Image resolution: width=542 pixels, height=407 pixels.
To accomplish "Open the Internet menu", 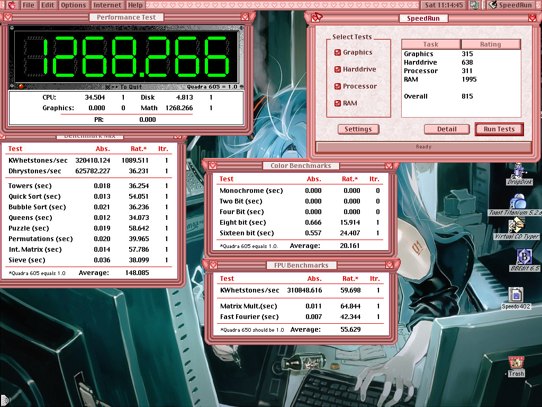I will [107, 5].
